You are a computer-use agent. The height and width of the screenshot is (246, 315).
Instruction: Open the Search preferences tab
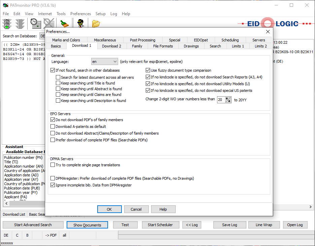pyautogui.click(x=215, y=46)
